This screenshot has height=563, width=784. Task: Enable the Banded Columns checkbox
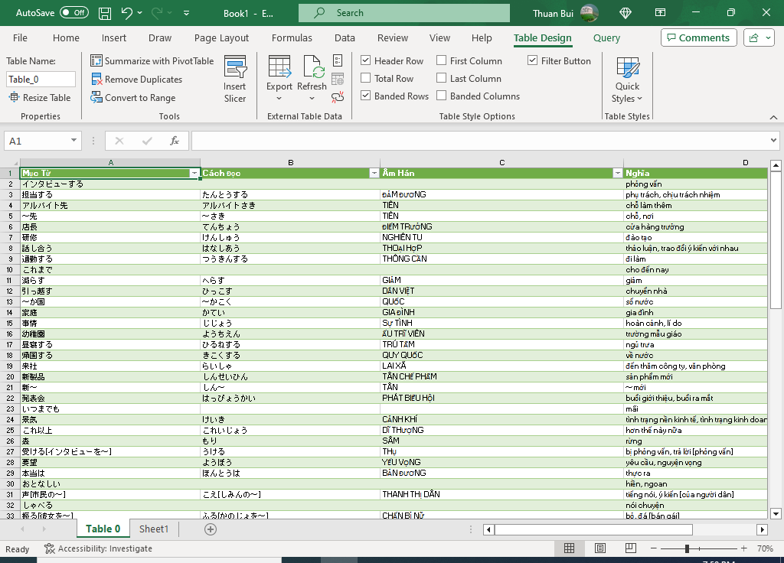[x=442, y=96]
